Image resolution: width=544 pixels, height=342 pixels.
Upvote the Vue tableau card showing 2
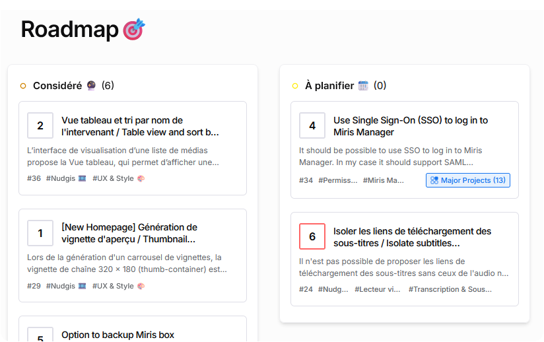(40, 125)
